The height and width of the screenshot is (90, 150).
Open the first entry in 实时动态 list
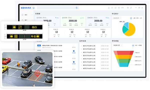pyautogui.click(x=95, y=46)
